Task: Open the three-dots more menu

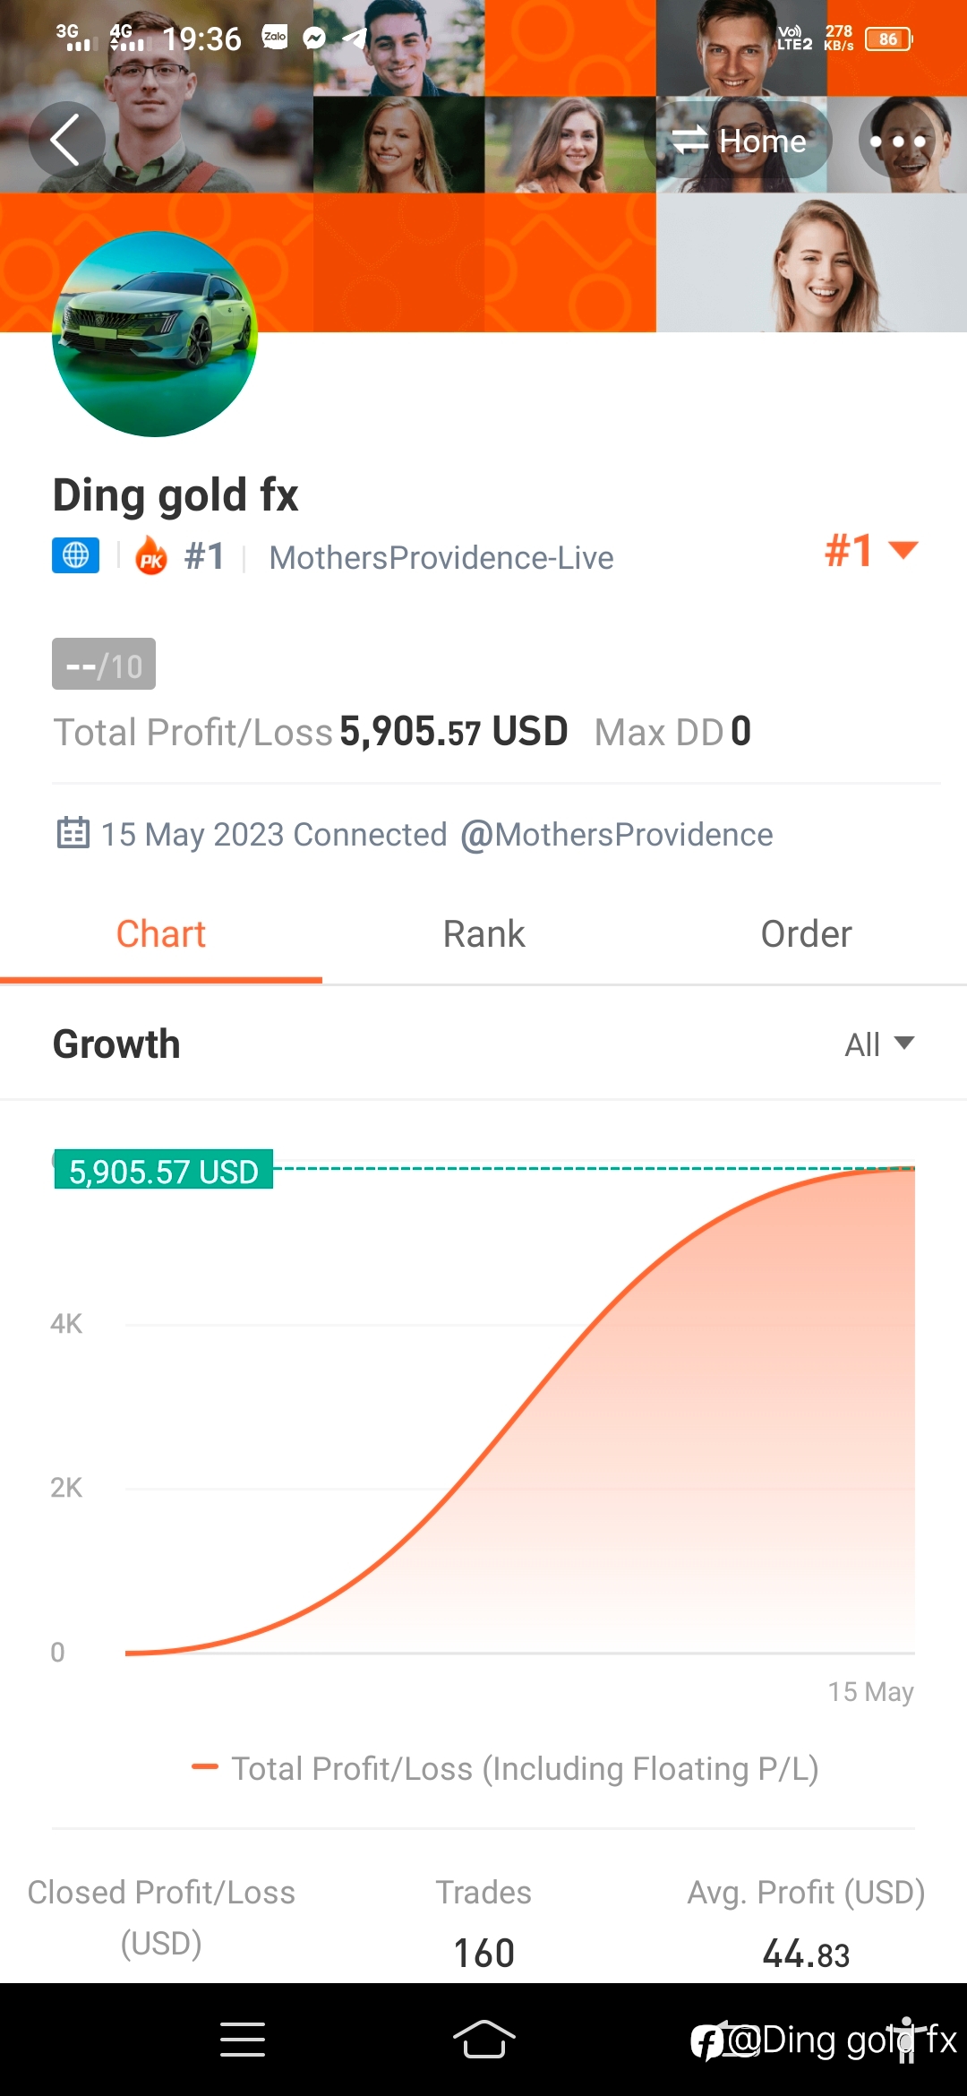Action: pos(897,141)
